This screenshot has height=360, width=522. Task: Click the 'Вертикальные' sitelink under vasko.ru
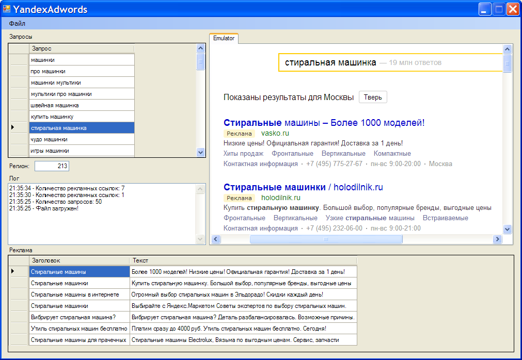coord(343,154)
